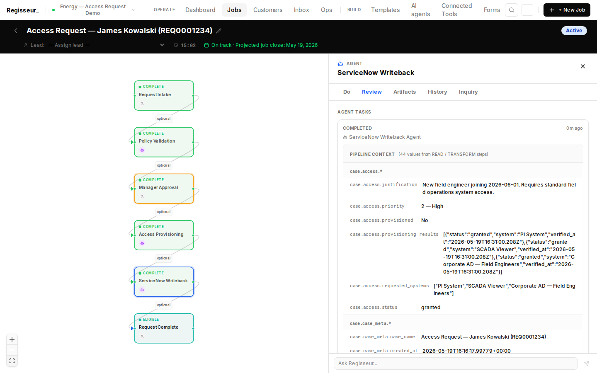This screenshot has width=597, height=373.
Task: Click the 15:02 timer indicator
Action: coord(184,45)
